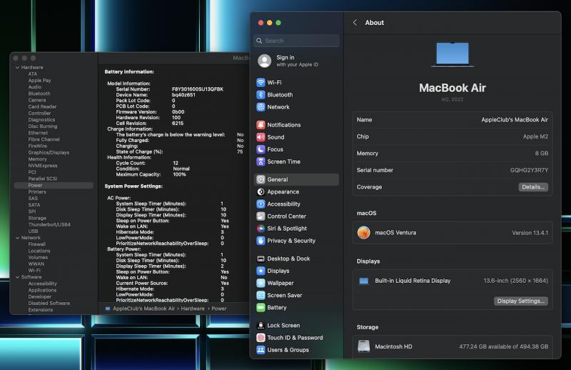Select Card Reader in System Information sidebar

coord(42,107)
